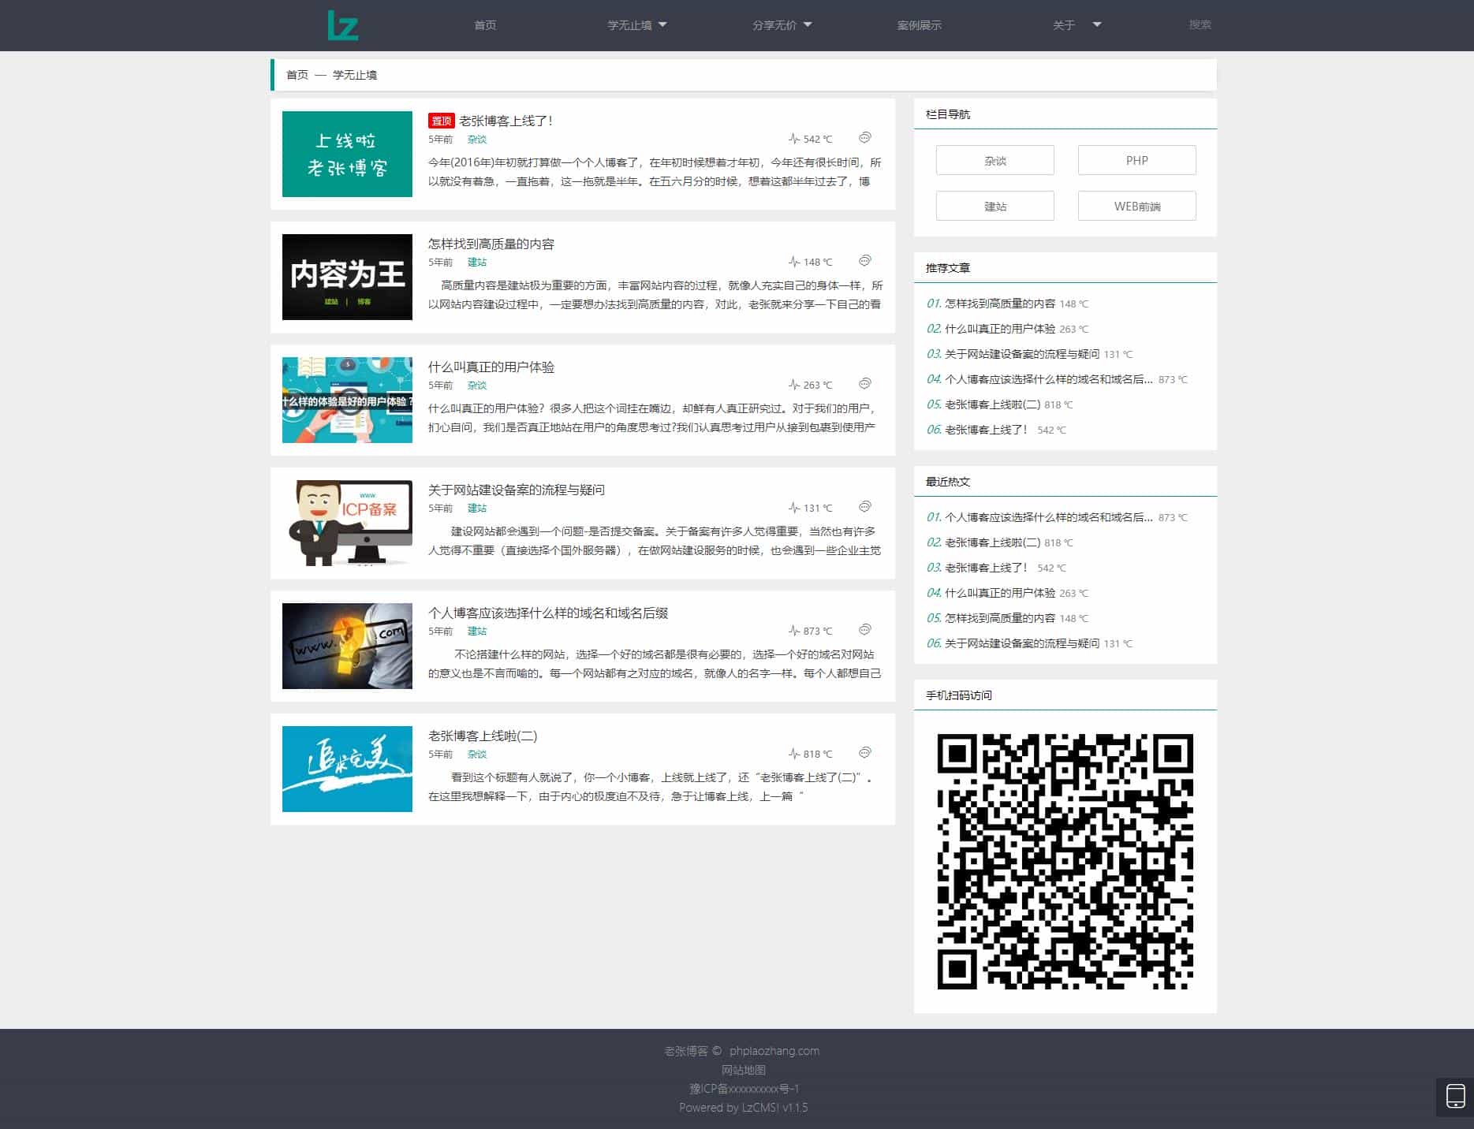Click the heat pulse icon on 老张博客上线了！

tap(794, 138)
